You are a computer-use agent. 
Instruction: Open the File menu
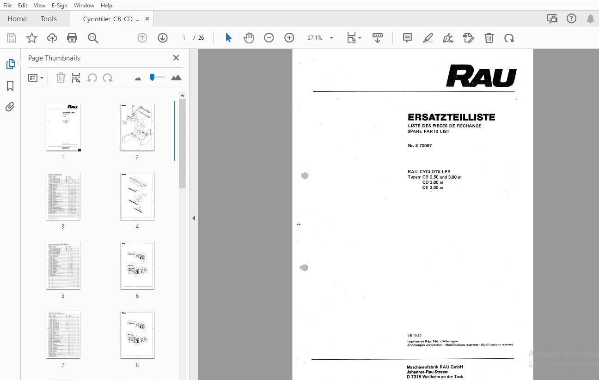click(7, 5)
